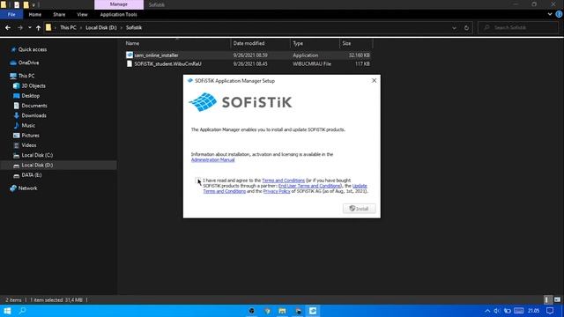Click Sofistik in the address breadcrumb
Viewport: 564px width, 317px height.
[x=134, y=27]
